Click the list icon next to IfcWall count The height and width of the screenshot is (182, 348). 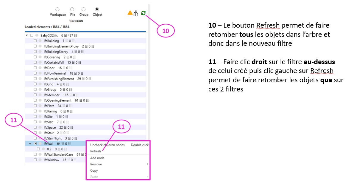(x=63, y=144)
